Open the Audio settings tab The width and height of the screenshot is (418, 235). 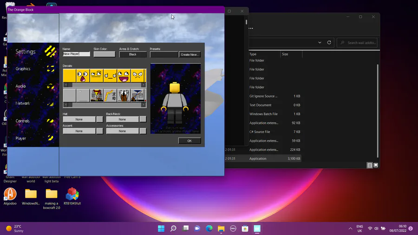tap(20, 86)
